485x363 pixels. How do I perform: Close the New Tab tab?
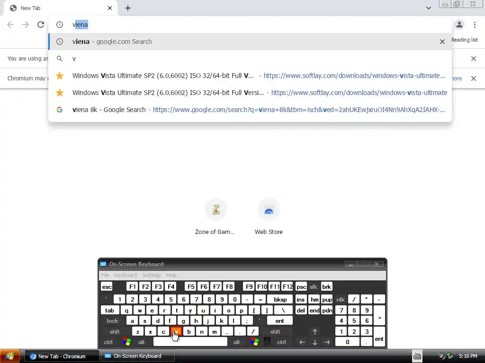[x=110, y=8]
